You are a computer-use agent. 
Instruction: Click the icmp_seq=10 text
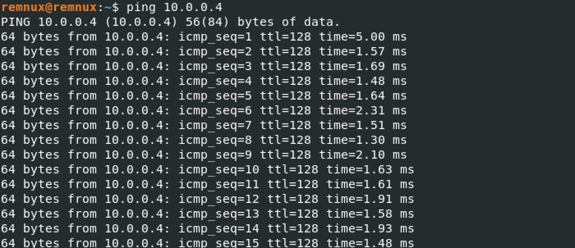point(218,170)
